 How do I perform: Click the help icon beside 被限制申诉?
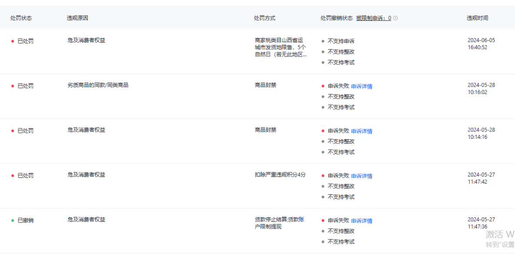(x=395, y=18)
